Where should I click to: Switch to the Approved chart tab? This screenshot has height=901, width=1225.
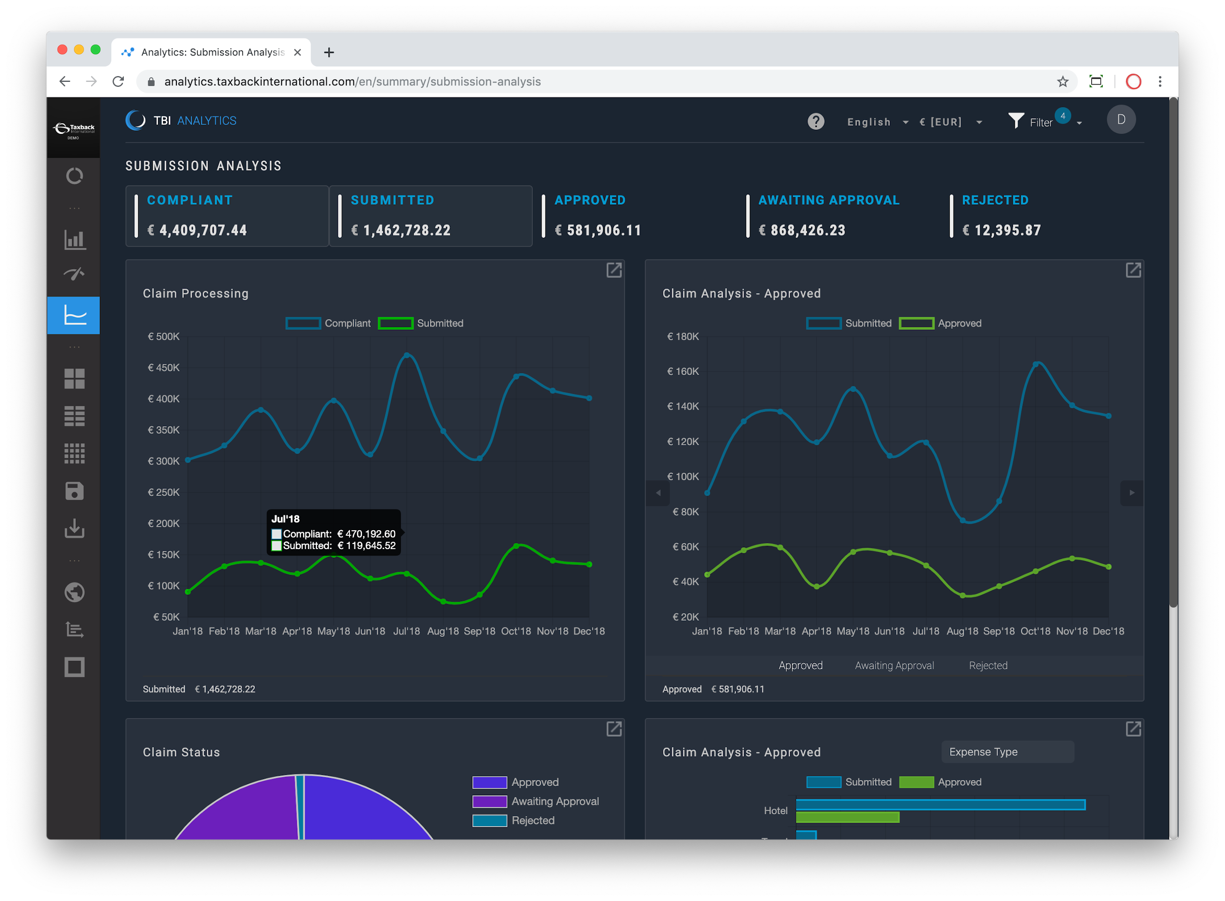click(800, 665)
